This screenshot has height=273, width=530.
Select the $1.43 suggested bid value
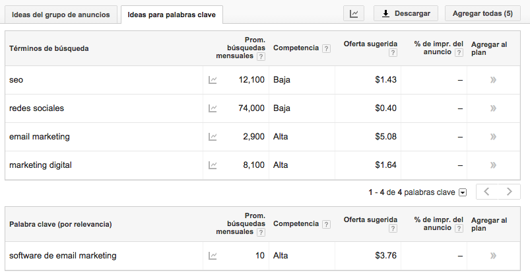pos(385,79)
